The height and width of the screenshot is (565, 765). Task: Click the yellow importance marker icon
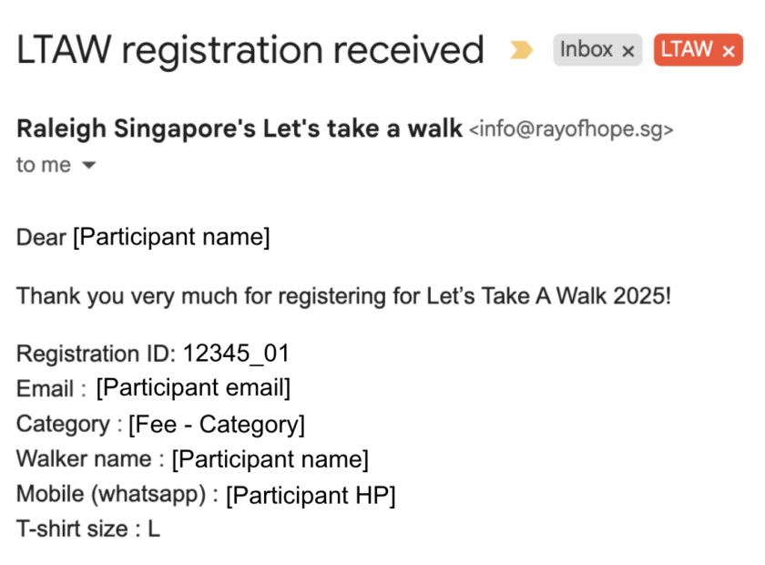coord(522,52)
